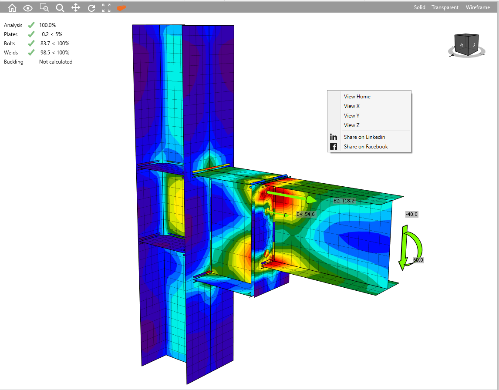Screen dimensions: 499x390
Task: Switch to Wireframe display mode
Action: click(478, 7)
